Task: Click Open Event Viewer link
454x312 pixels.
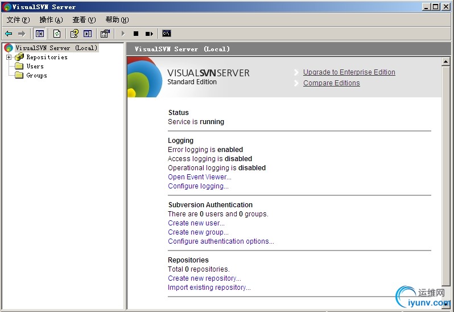Action: pyautogui.click(x=200, y=177)
